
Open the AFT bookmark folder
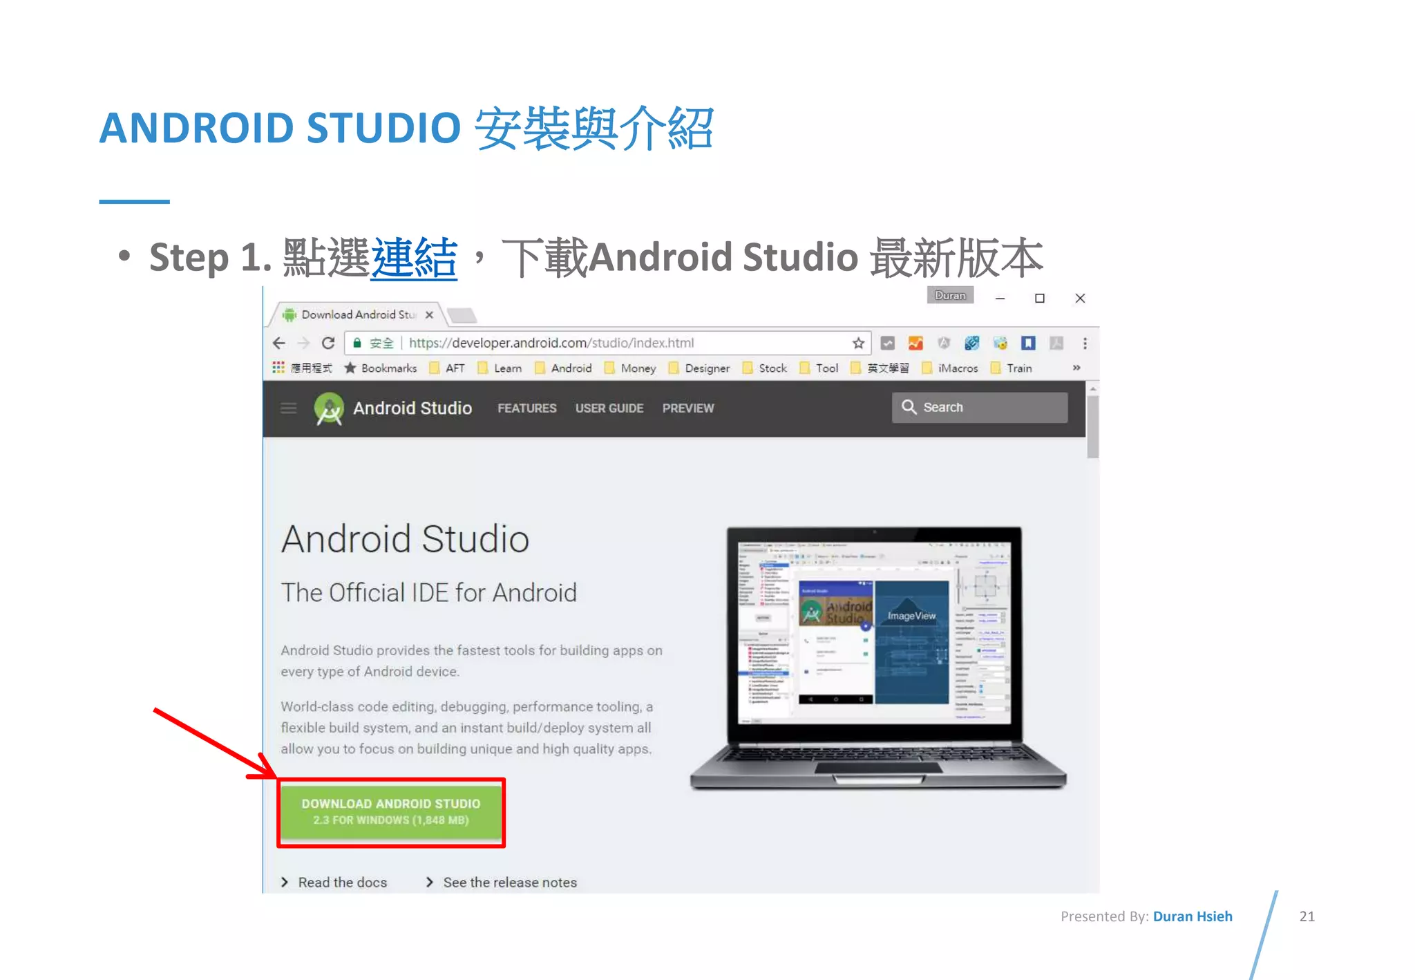(x=447, y=368)
